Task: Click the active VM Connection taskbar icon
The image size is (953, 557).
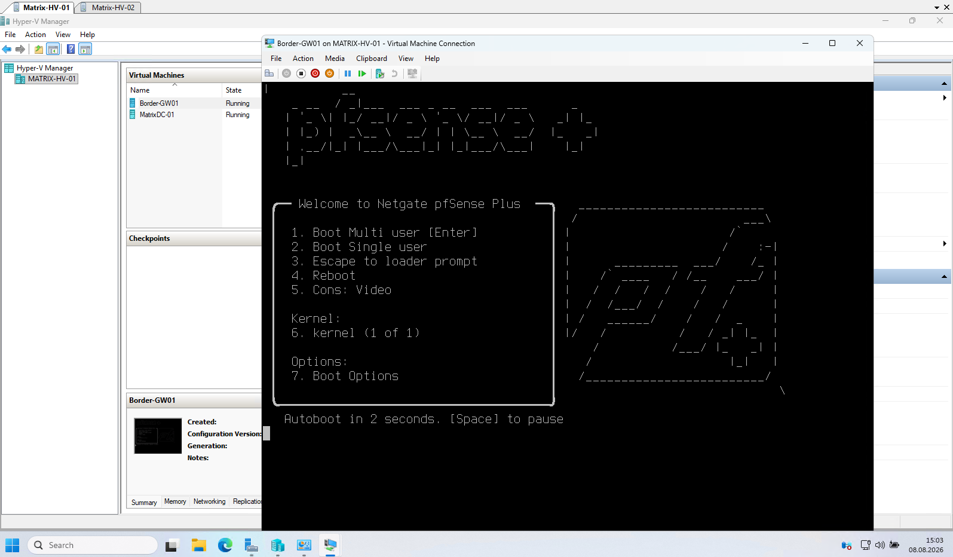Action: tap(330, 545)
